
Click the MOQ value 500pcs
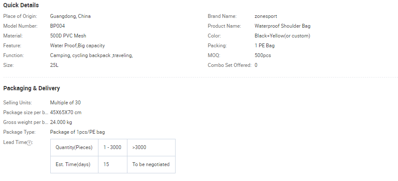(x=263, y=55)
